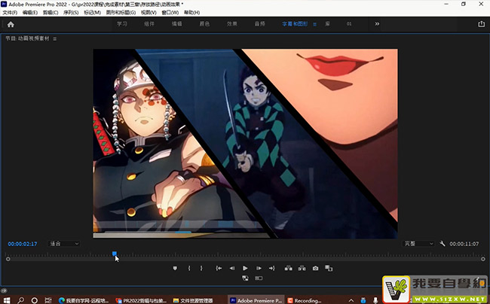The height and width of the screenshot is (304, 490).
Task: Click the current timecode 00:00:02:17
Action: tap(23, 244)
